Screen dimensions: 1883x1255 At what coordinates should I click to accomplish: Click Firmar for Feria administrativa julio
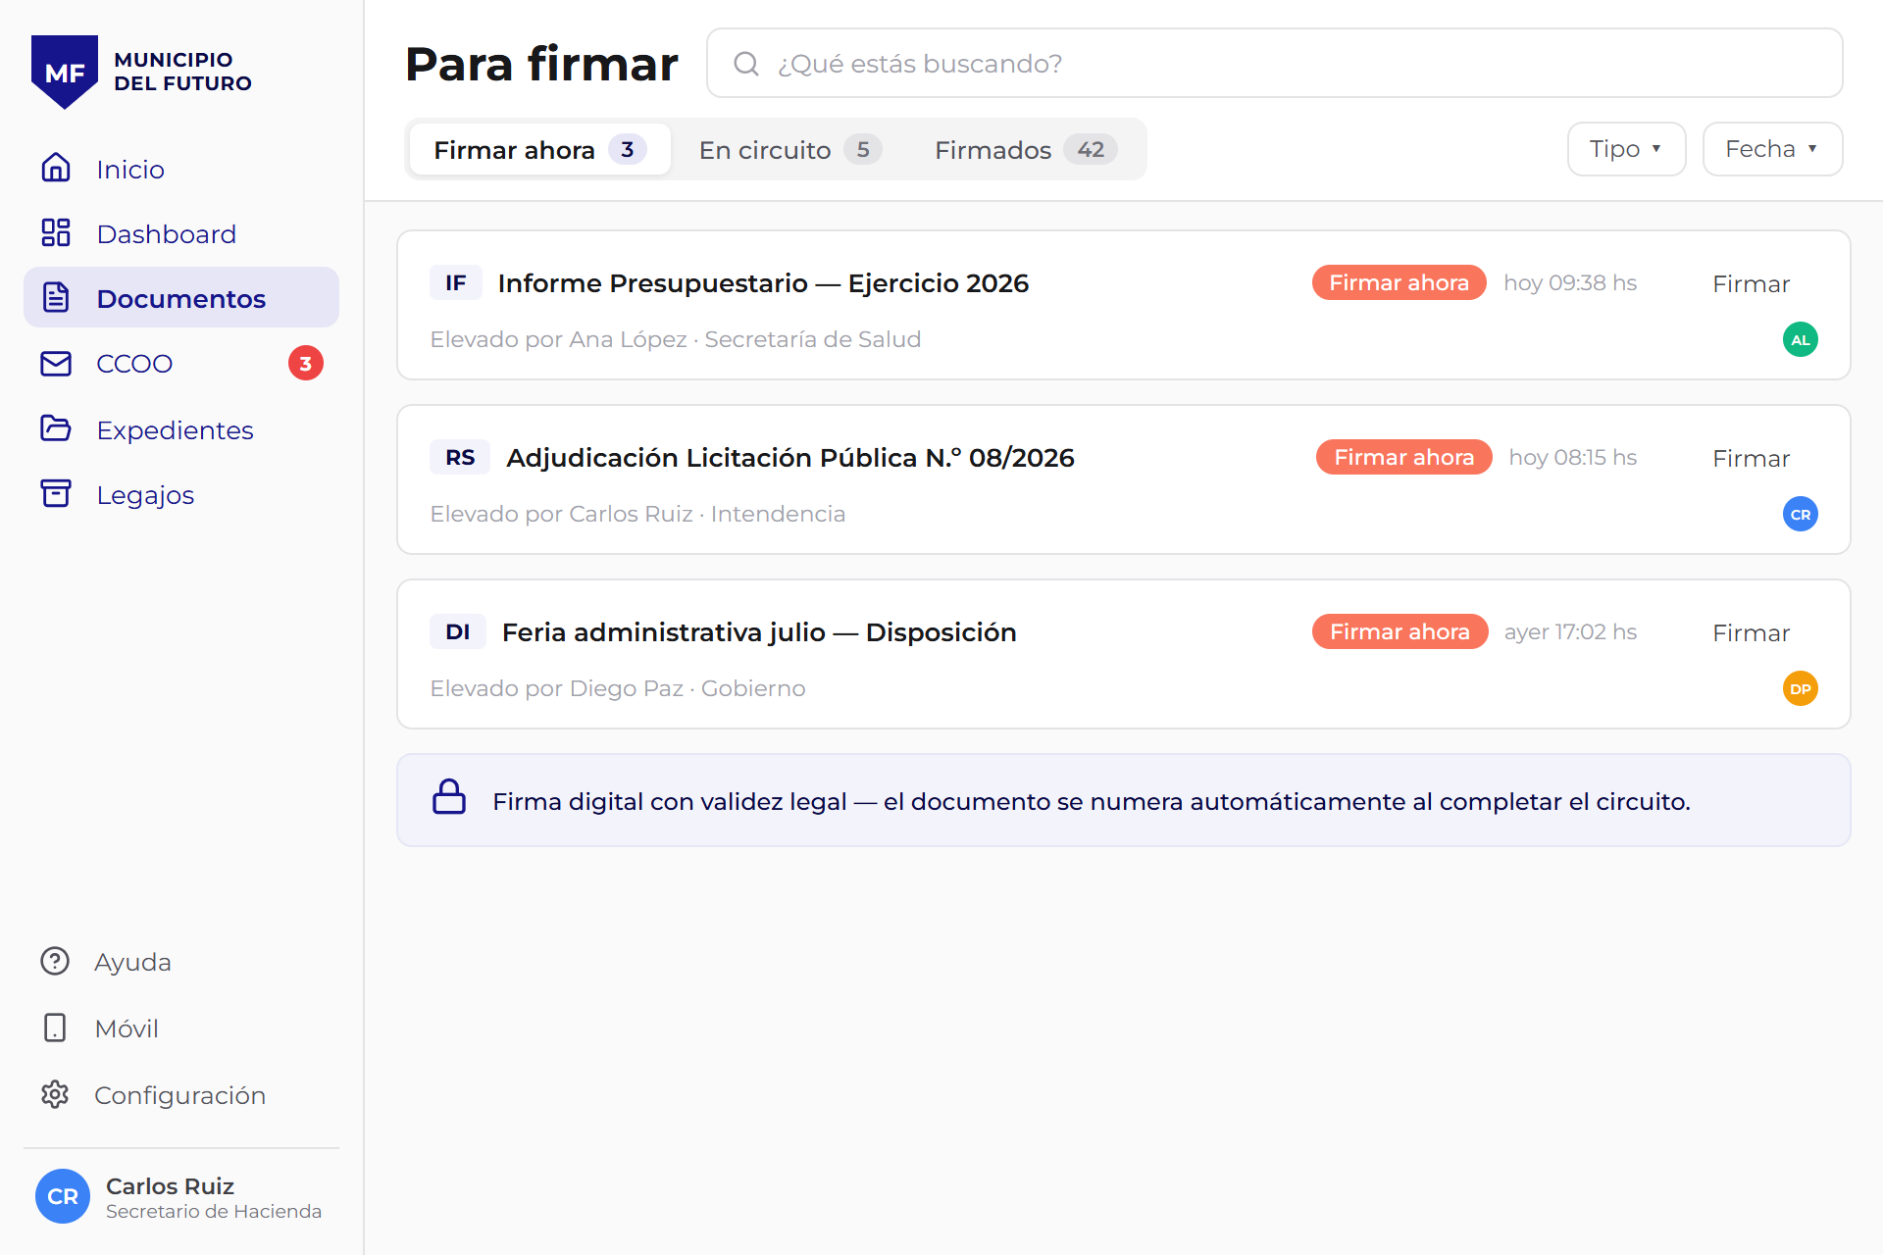click(1751, 632)
